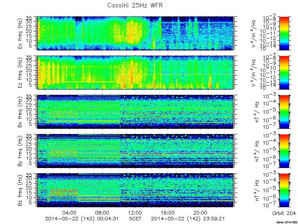Click the nT²/Hz unit label beside Bz colorbar
This screenshot has height=224, width=298.
pos(257,190)
